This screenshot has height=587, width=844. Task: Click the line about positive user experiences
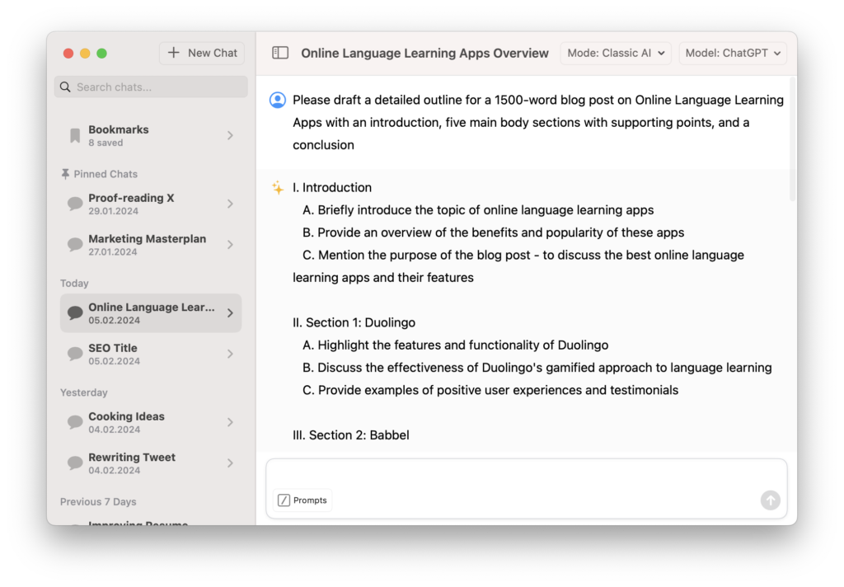[x=490, y=390]
